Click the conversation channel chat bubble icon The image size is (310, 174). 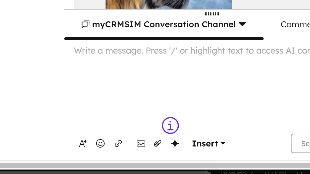point(86,25)
